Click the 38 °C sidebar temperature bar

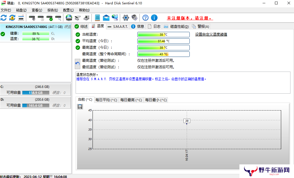[x=36, y=39]
